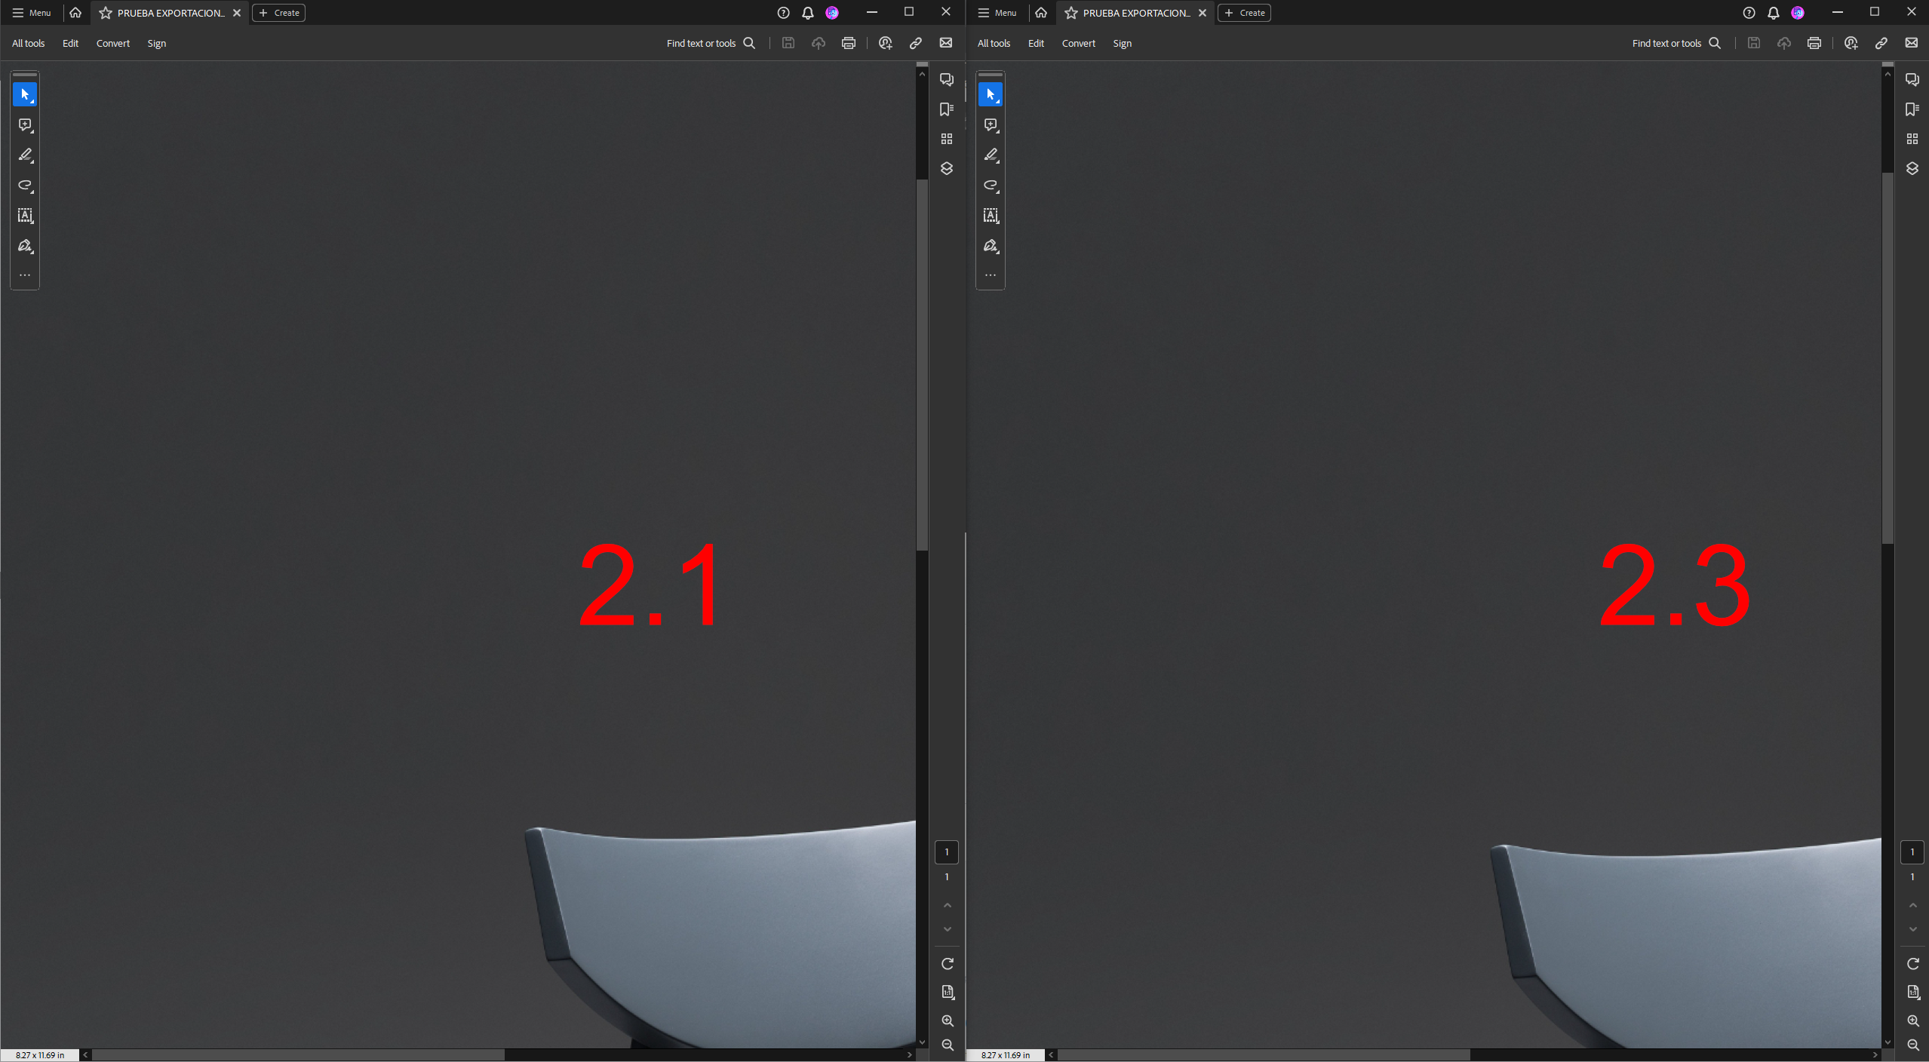Star the PRUEBA EXPORTACION file in right window
1929x1062 pixels.
[1071, 13]
